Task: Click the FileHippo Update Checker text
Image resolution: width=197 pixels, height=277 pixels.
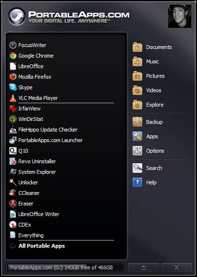Action: coord(48,130)
